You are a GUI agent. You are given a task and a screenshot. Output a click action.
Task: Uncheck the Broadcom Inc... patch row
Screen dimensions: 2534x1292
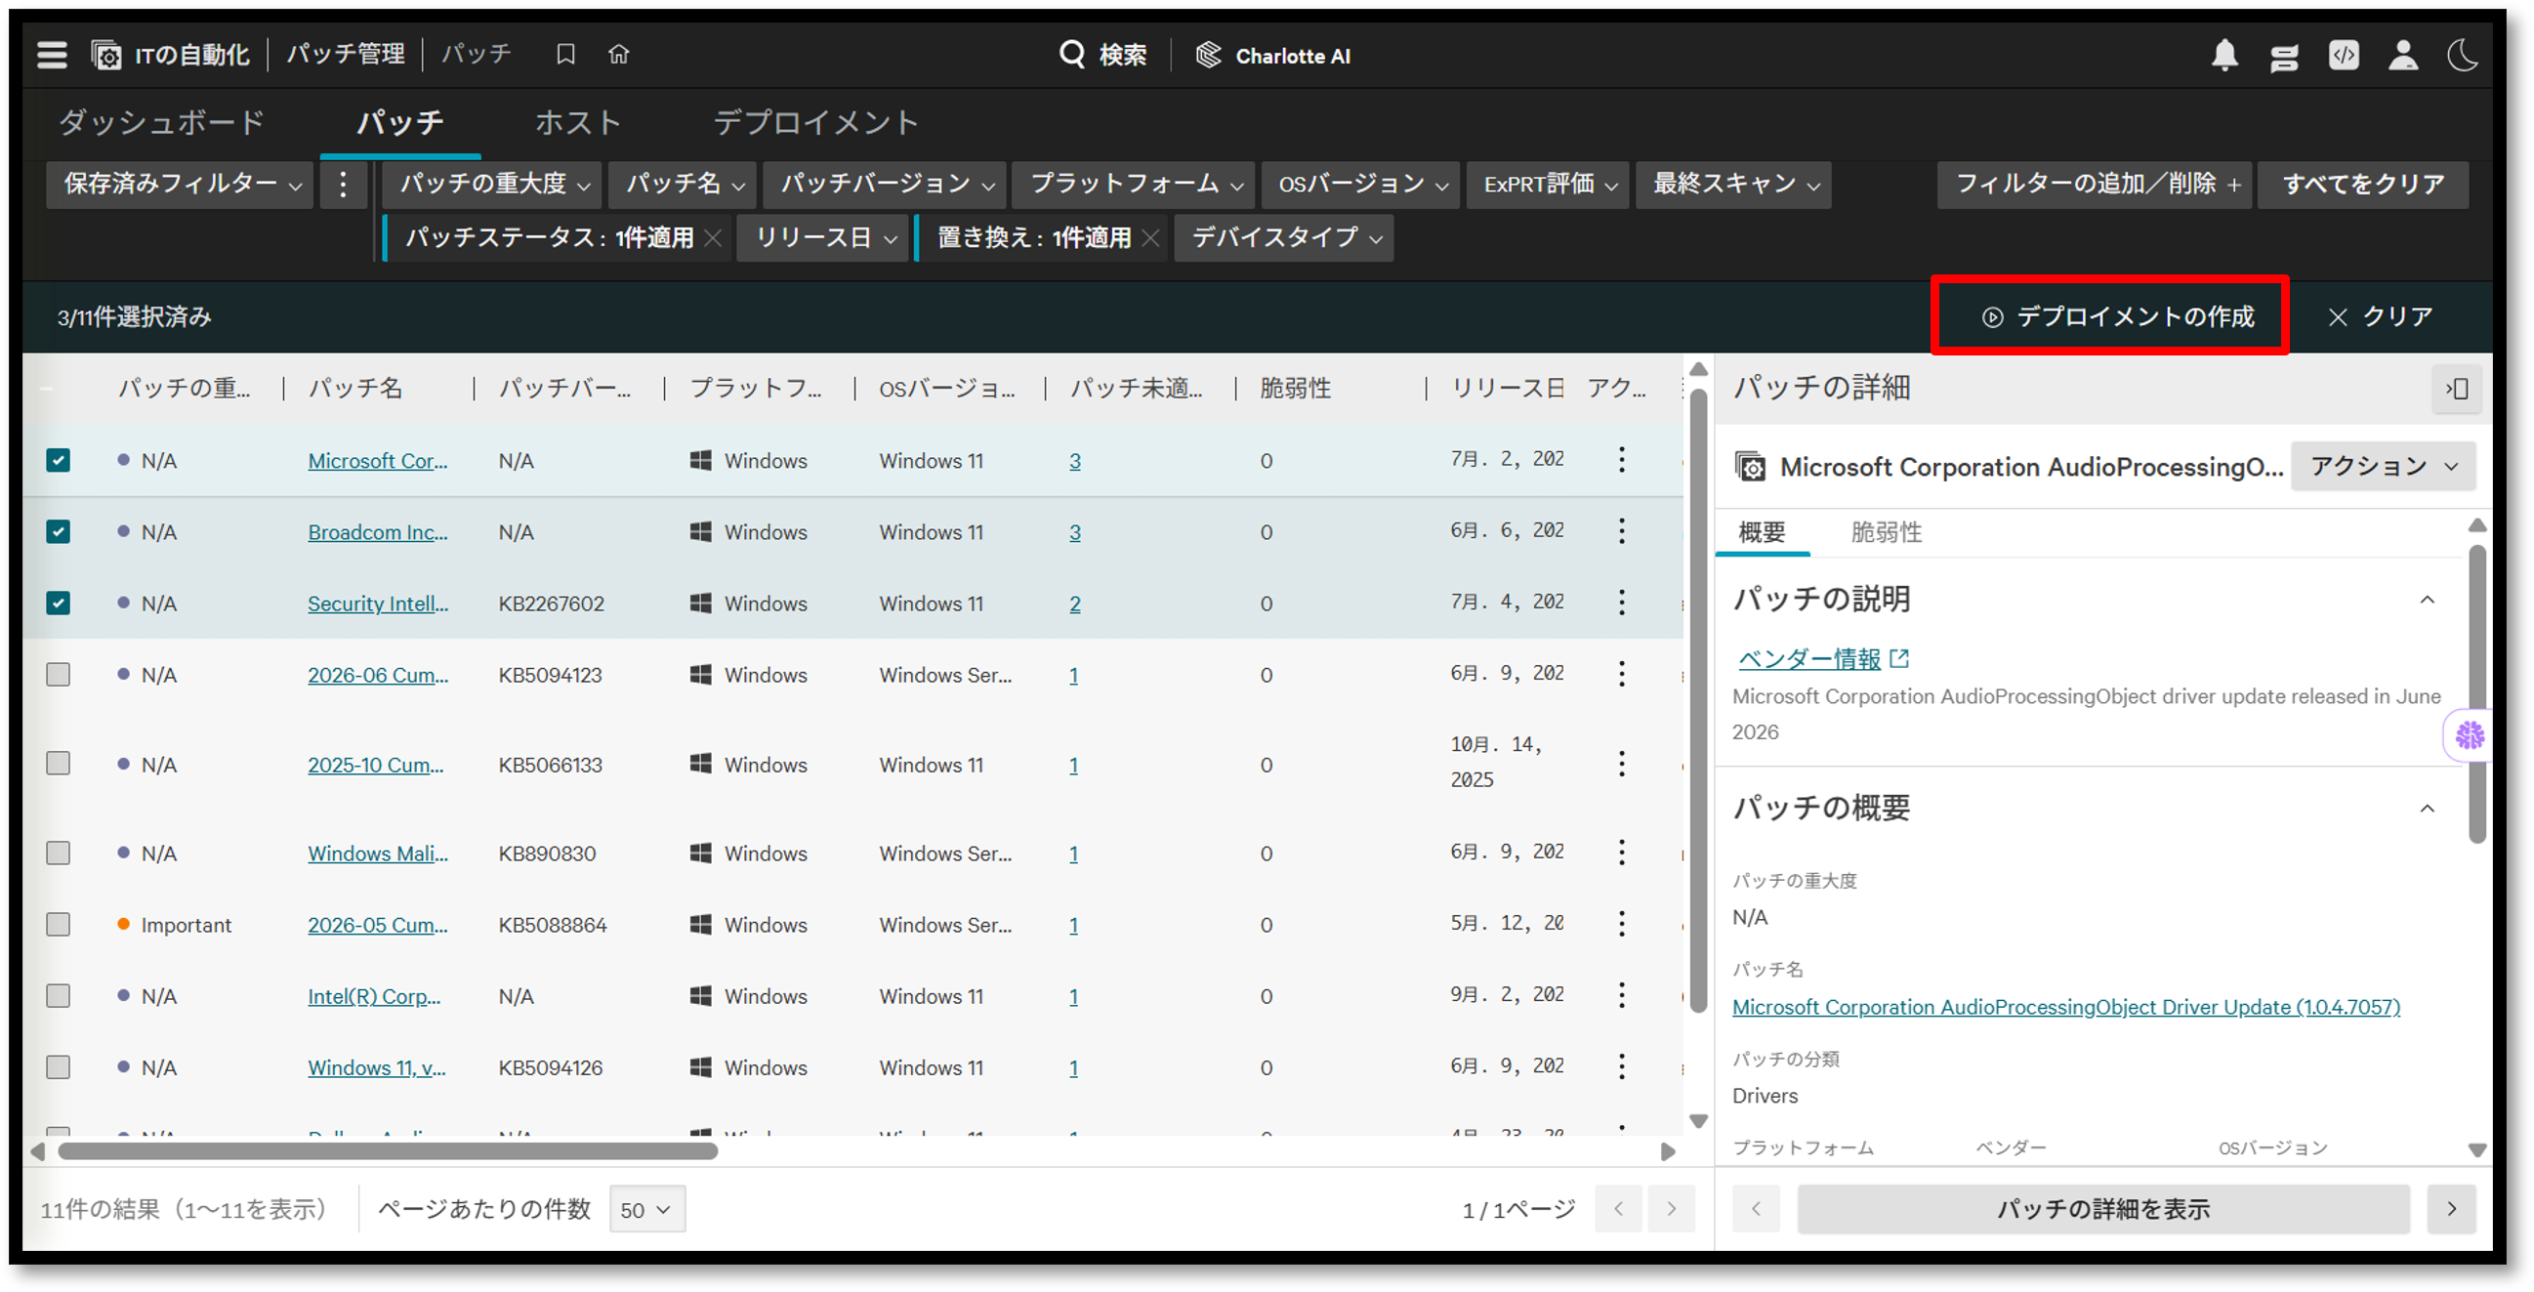pos(58,531)
